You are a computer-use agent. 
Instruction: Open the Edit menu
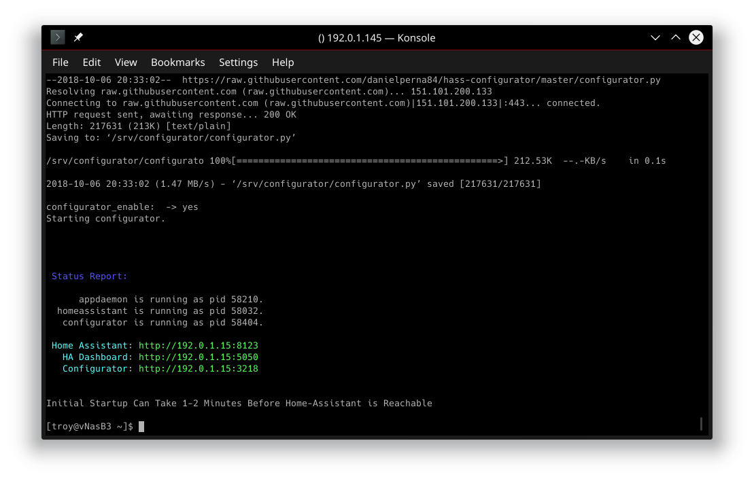tap(91, 63)
